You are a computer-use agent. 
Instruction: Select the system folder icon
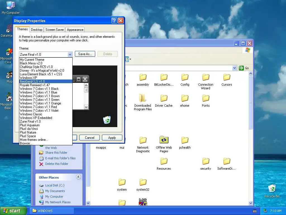(x=122, y=185)
